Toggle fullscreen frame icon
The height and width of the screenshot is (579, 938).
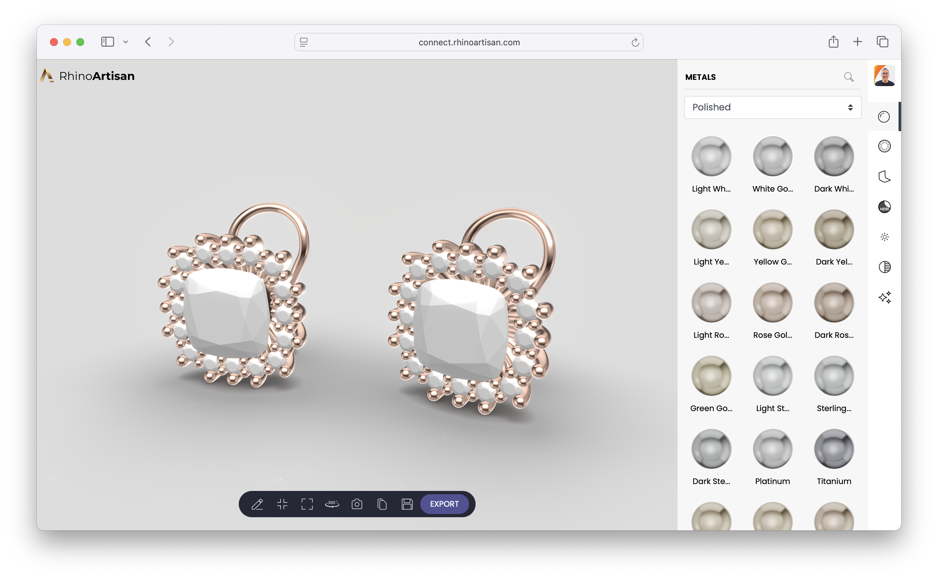[307, 504]
